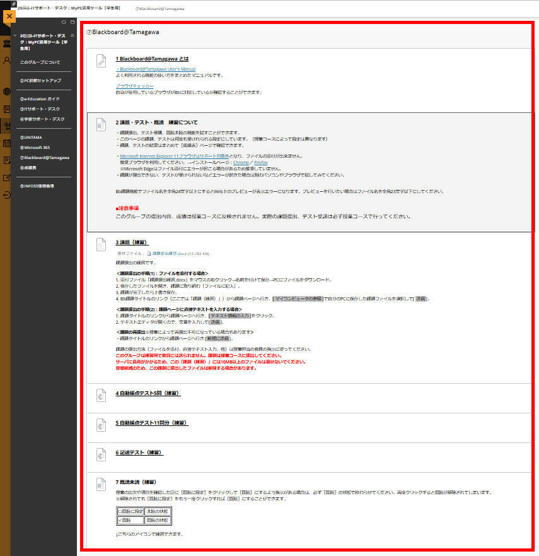Open the user profile icon in left rail

tap(7, 61)
